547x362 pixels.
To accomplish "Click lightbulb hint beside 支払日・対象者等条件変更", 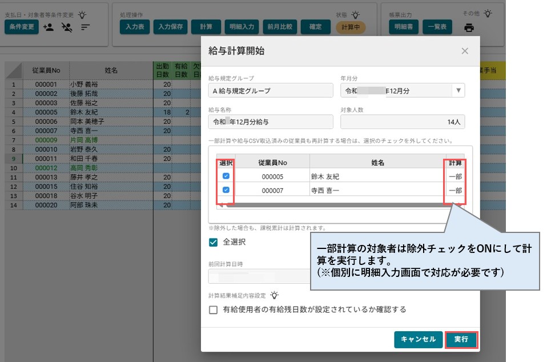I will pos(82,15).
